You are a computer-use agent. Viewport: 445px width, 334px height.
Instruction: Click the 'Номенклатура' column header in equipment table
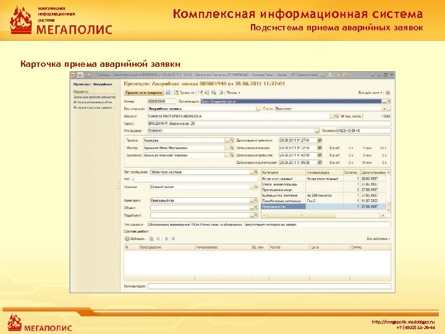click(x=324, y=173)
